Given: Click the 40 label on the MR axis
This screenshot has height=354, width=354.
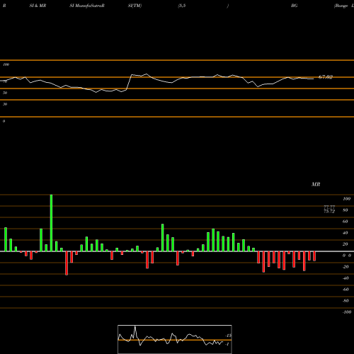Looking at the screenshot, I should click(x=345, y=233).
